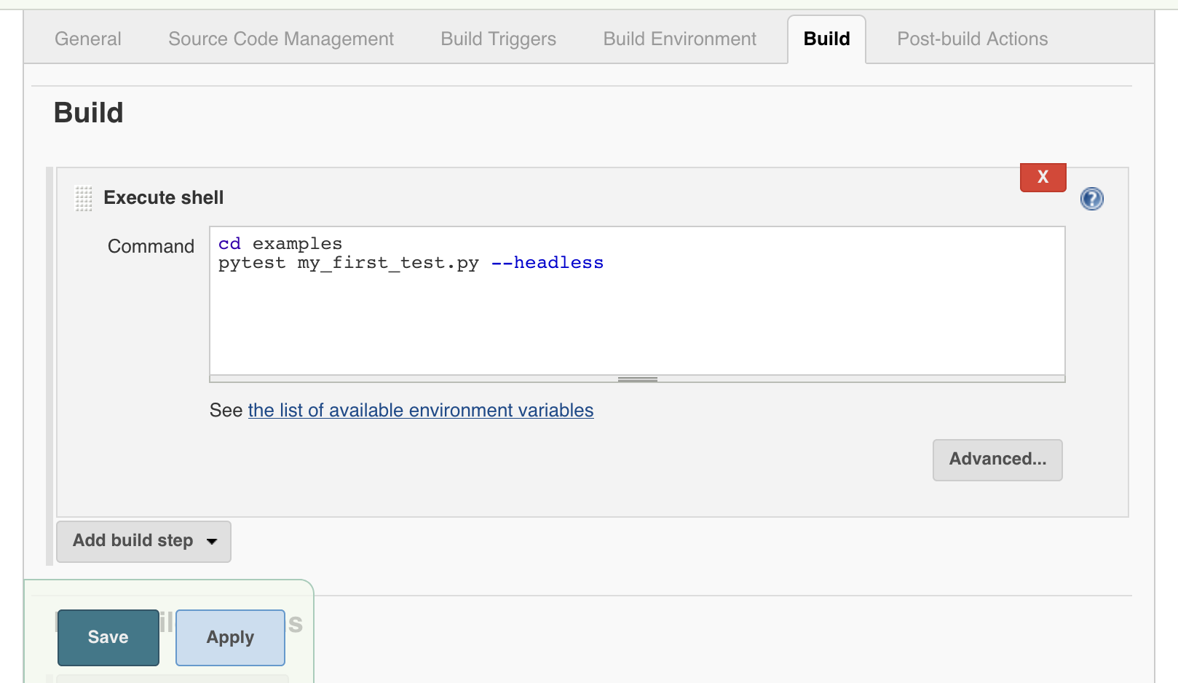Switch to the General tab
Screen dimensions: 1178x683
tap(88, 39)
